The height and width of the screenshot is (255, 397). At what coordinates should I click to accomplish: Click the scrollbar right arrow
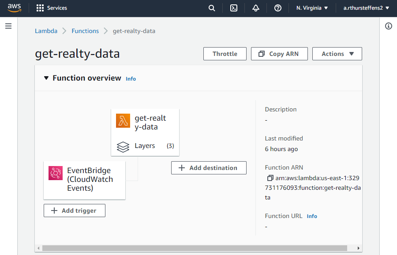pos(359,248)
